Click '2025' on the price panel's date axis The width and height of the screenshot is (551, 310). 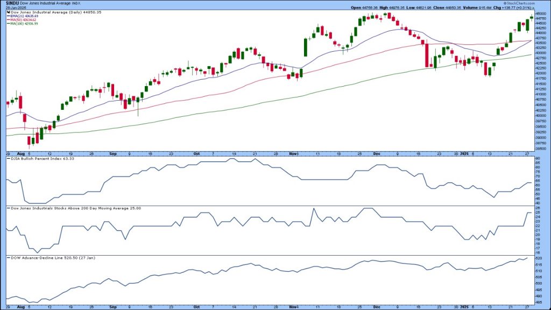coord(464,154)
